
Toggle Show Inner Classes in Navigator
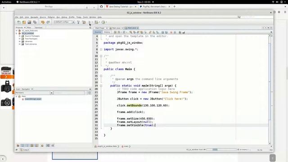36,145
